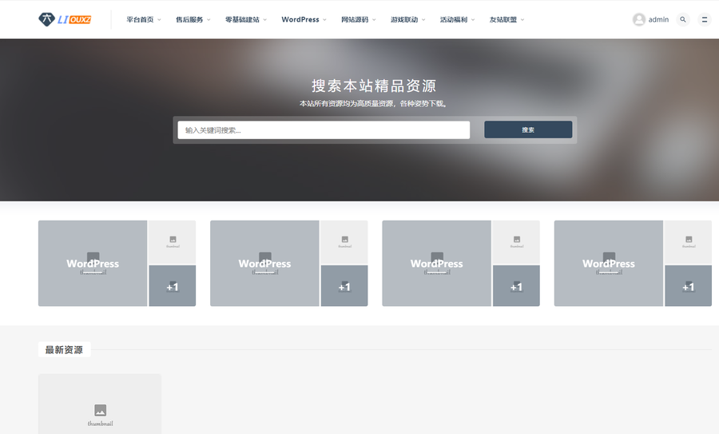Click the small thumbnail in second WordPress card

pos(344,241)
